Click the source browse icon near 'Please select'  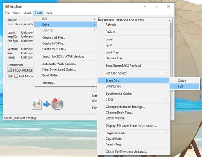(11, 24)
